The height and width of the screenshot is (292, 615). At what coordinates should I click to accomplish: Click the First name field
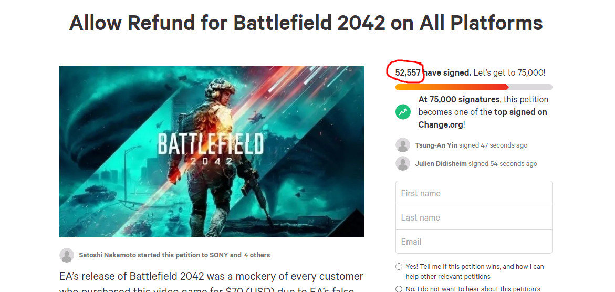[x=473, y=193]
